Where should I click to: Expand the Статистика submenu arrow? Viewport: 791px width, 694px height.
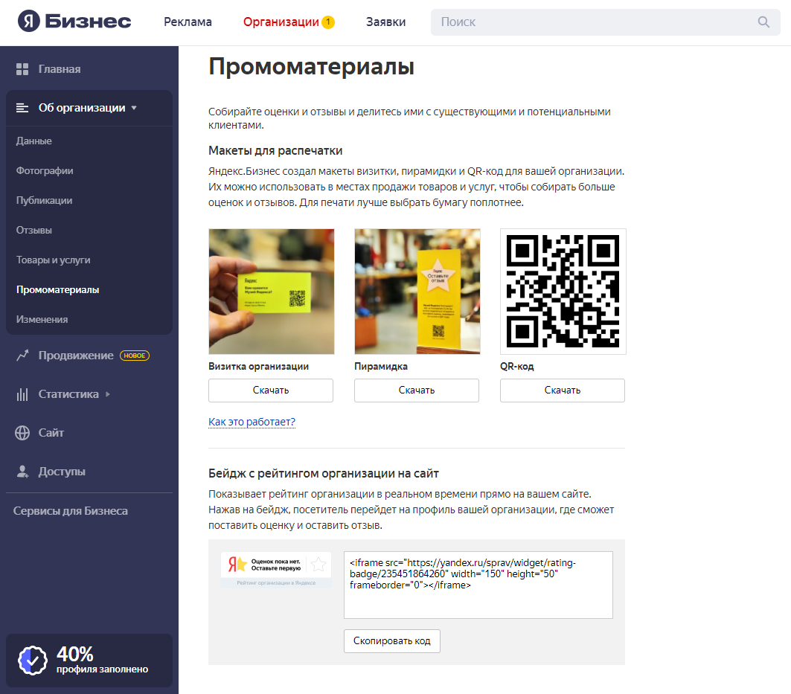pos(108,394)
